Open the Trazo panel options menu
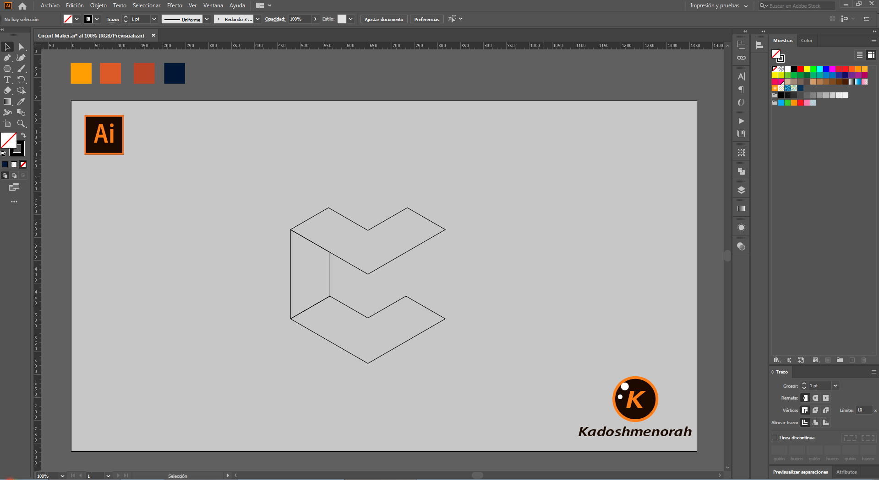The height and width of the screenshot is (480, 879). (x=874, y=372)
